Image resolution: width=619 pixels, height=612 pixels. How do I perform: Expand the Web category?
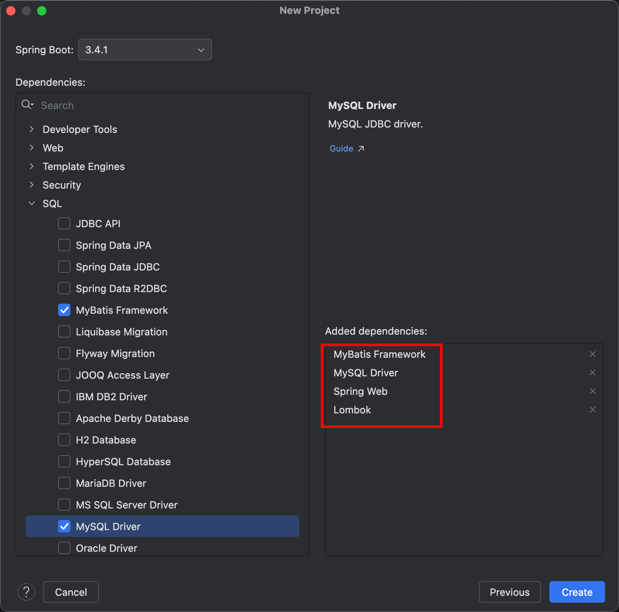click(x=31, y=148)
